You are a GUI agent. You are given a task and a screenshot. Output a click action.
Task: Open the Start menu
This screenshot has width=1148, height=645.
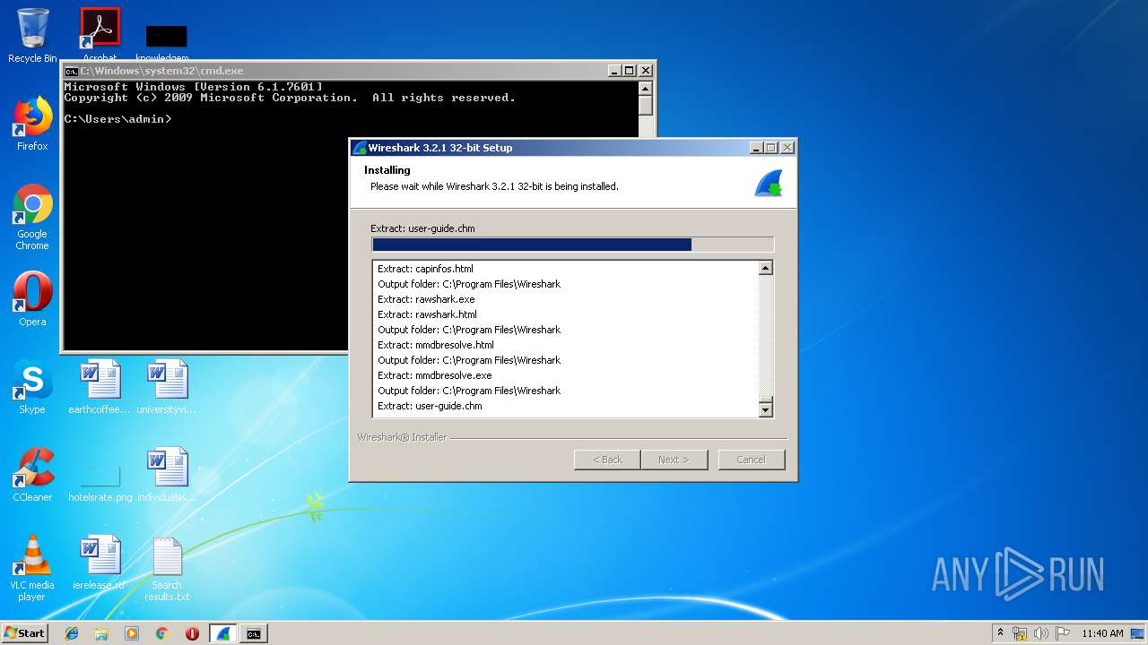[x=24, y=633]
